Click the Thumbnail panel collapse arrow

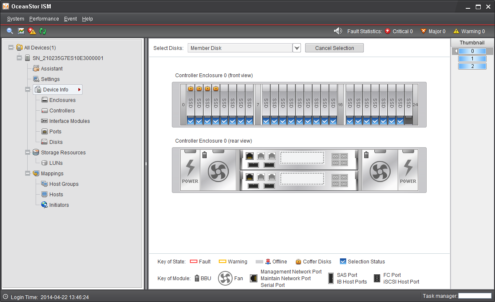456,51
